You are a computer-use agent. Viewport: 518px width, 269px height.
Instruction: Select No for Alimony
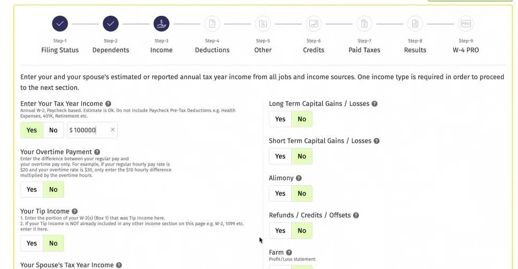302,194
